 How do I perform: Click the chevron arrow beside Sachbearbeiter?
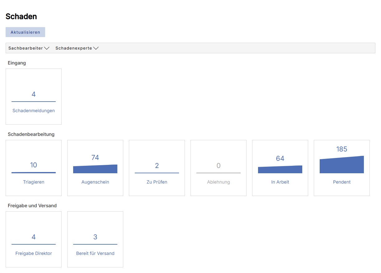click(x=47, y=48)
